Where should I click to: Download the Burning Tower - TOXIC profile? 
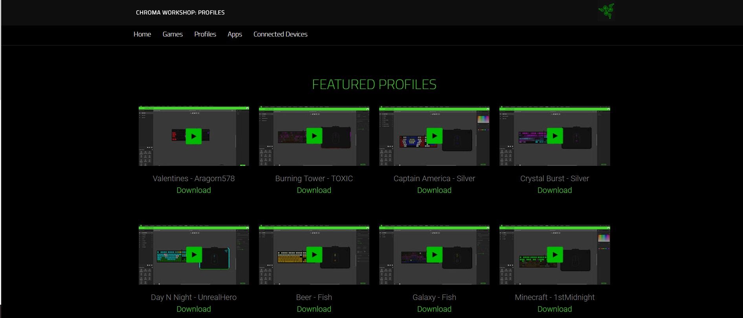click(314, 190)
